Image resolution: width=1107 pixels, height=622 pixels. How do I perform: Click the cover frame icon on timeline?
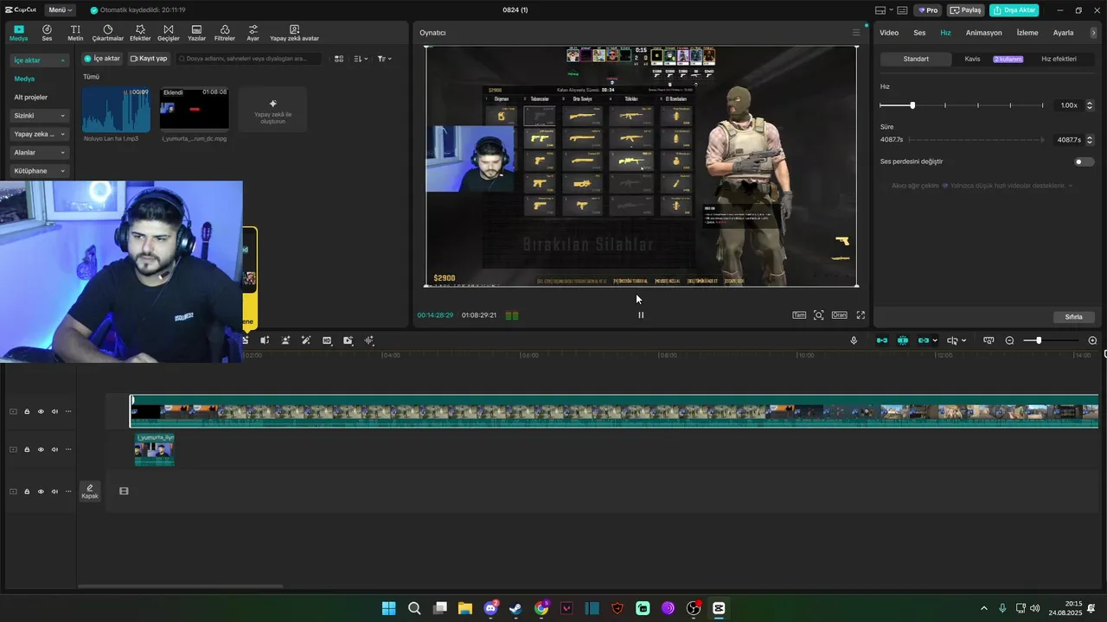tap(124, 492)
